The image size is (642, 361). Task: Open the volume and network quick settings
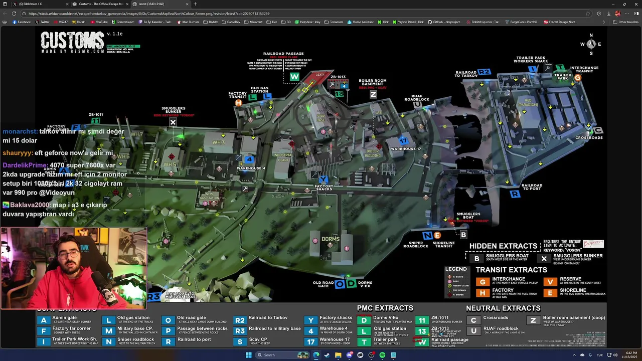[x=612, y=355]
